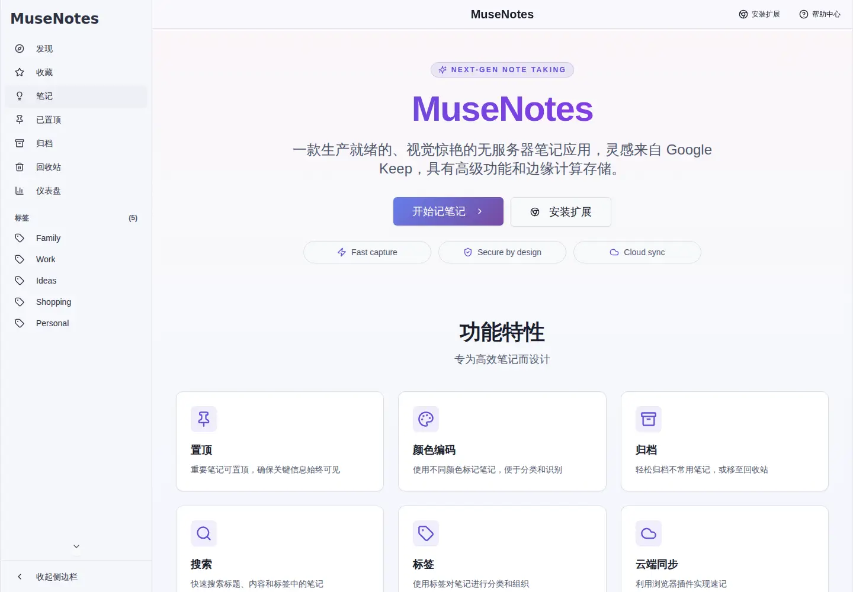Click the trash can icon beside 回收站
Viewport: 853px width, 592px height.
pos(20,167)
